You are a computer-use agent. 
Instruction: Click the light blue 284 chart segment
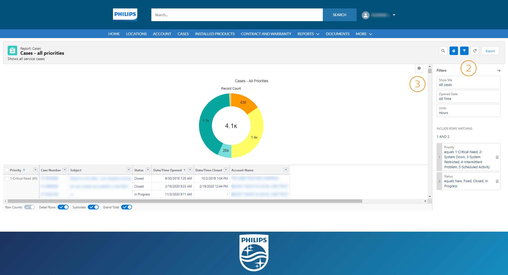(225, 151)
